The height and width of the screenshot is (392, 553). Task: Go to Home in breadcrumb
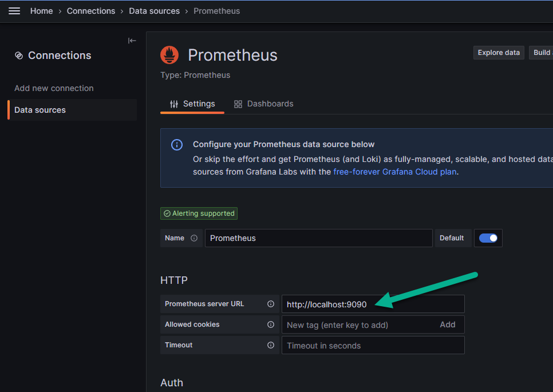click(41, 11)
